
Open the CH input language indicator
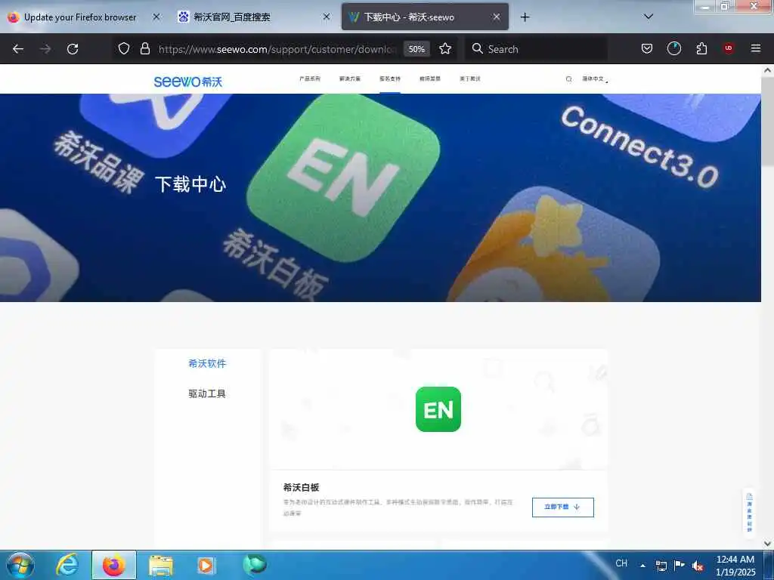[621, 563]
